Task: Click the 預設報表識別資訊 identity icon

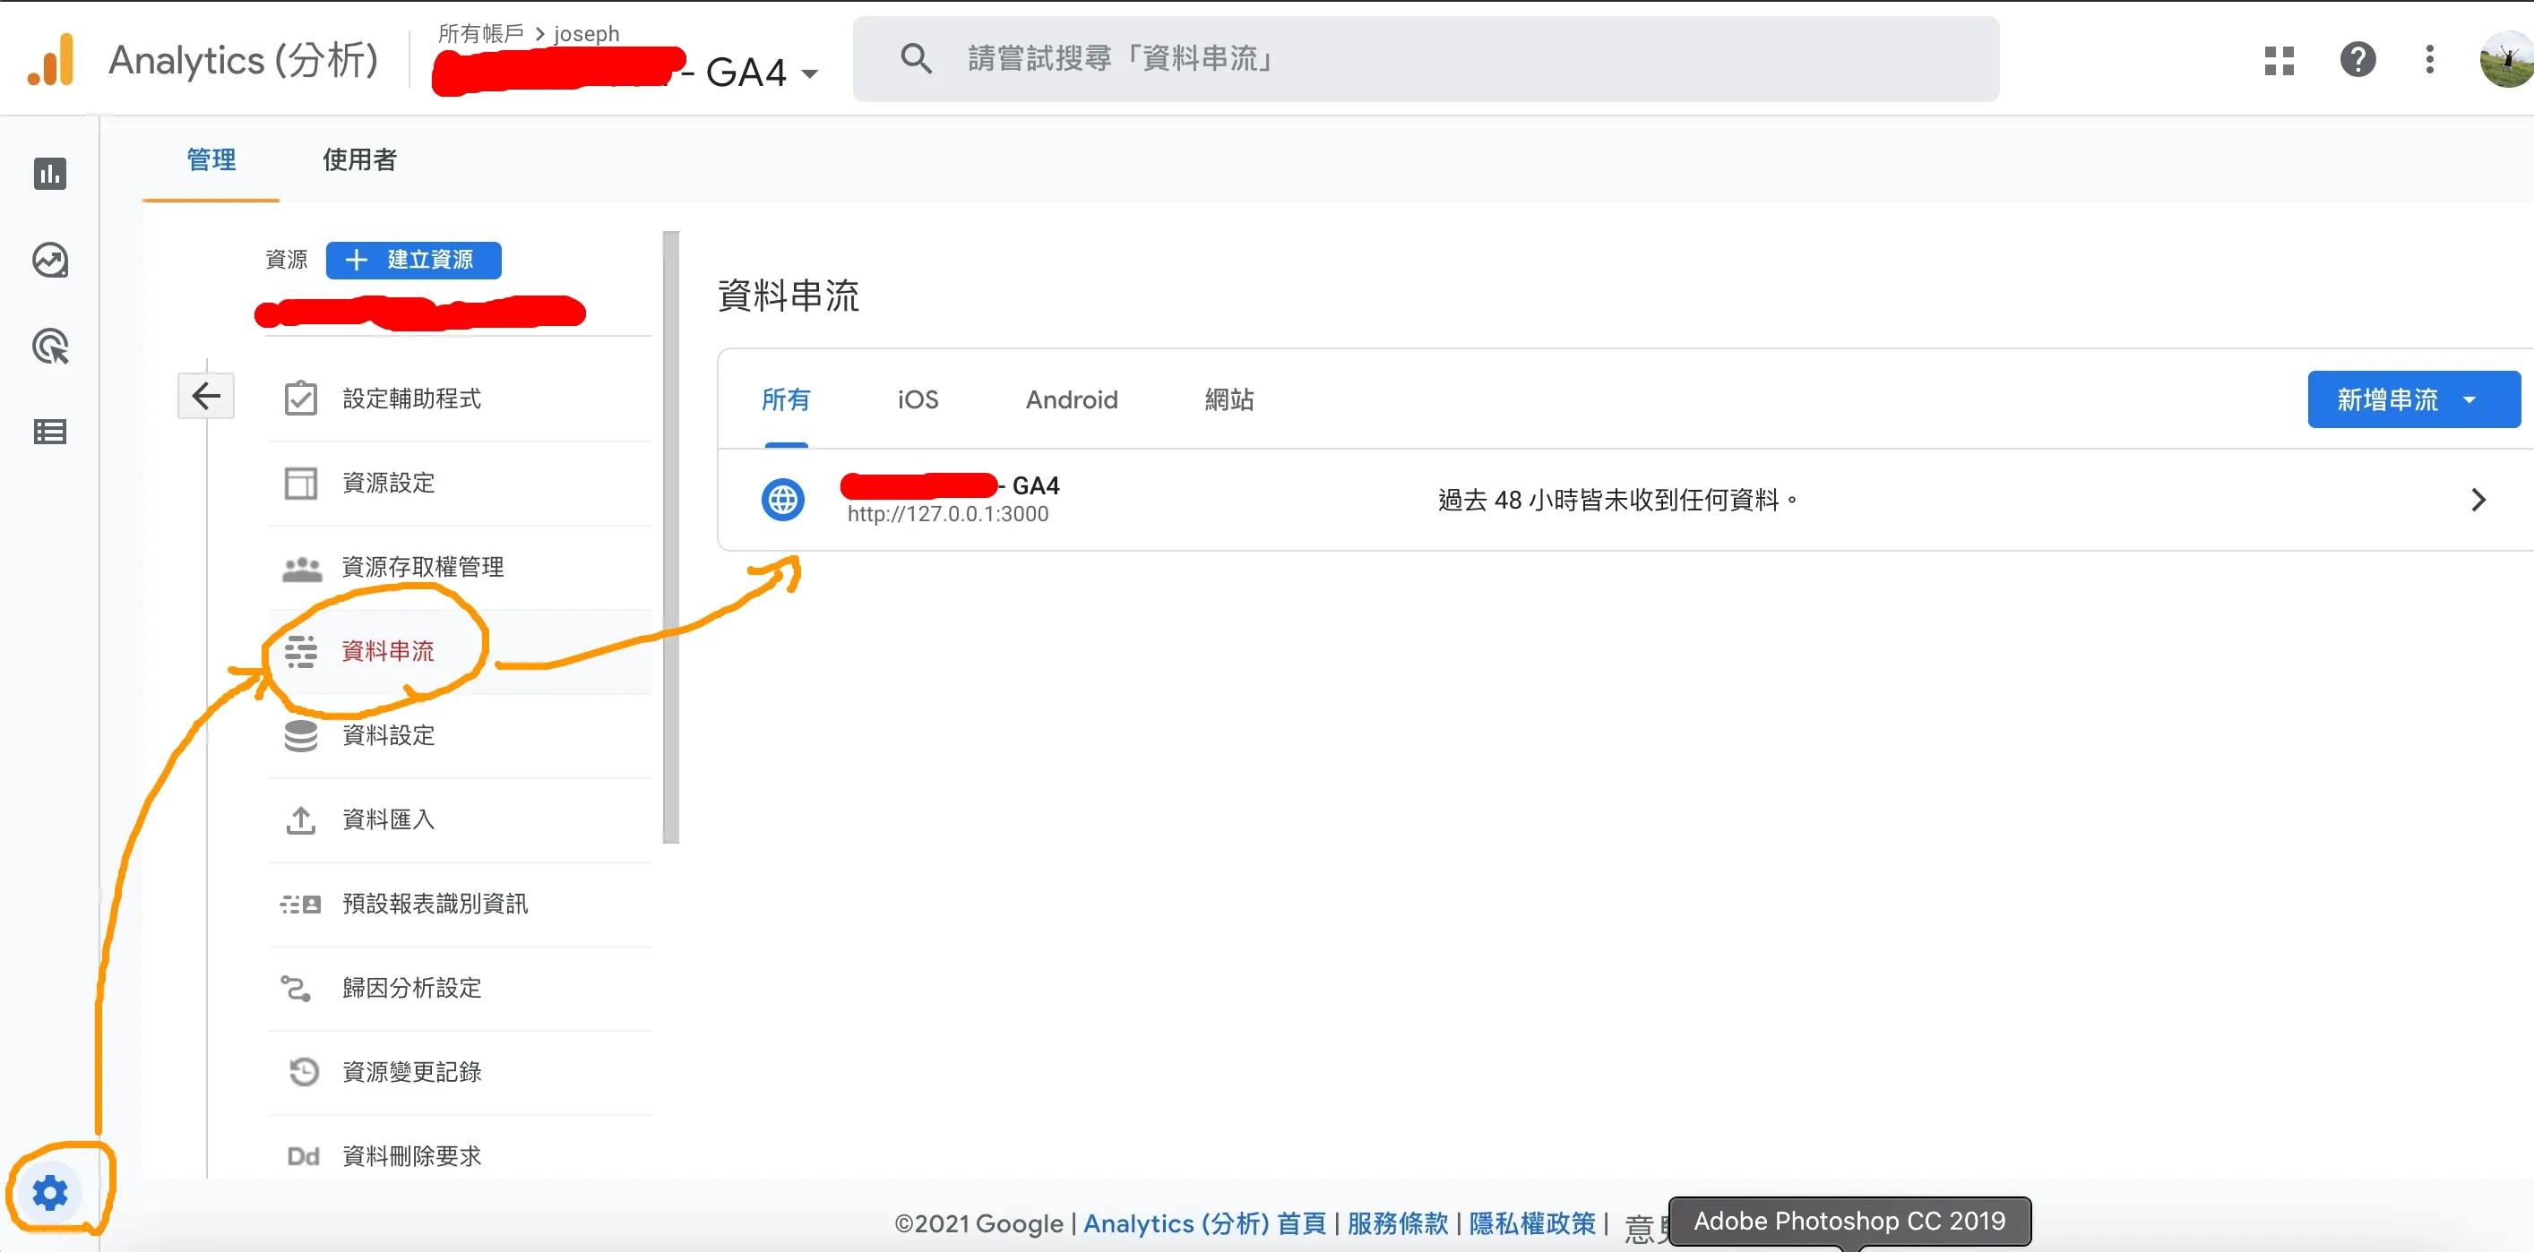Action: 300,904
